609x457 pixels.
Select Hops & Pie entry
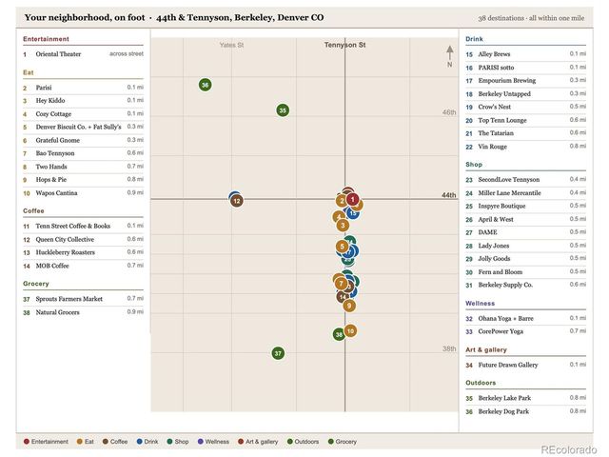point(83,180)
